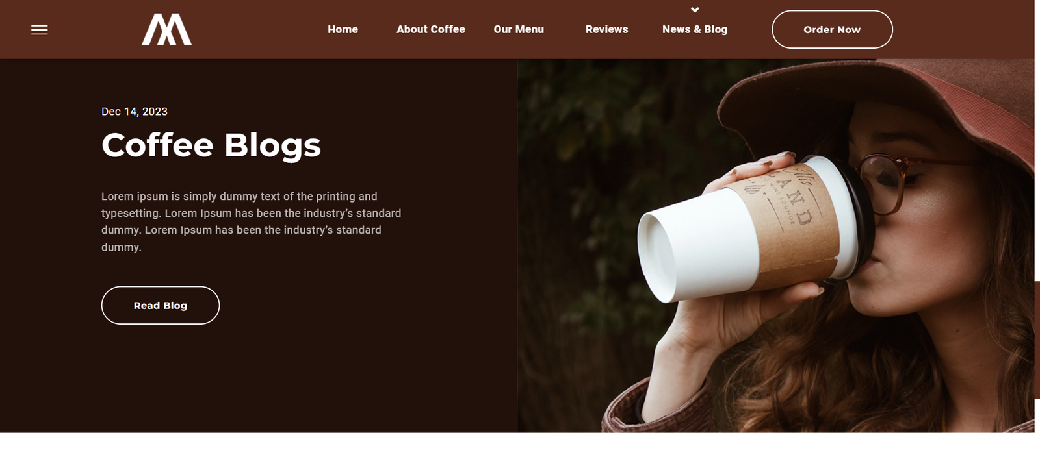
Task: Click the Lorem ipsum description paragraph
Action: (252, 221)
